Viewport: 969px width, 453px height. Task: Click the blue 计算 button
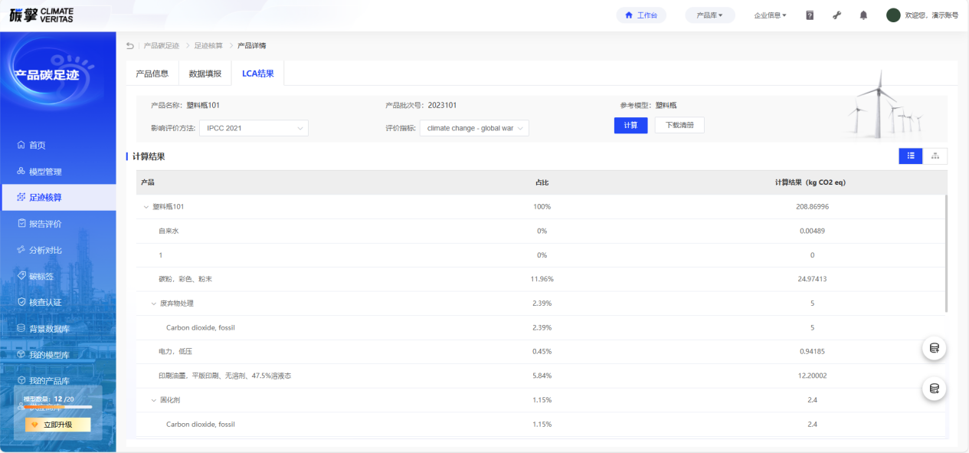tap(630, 125)
